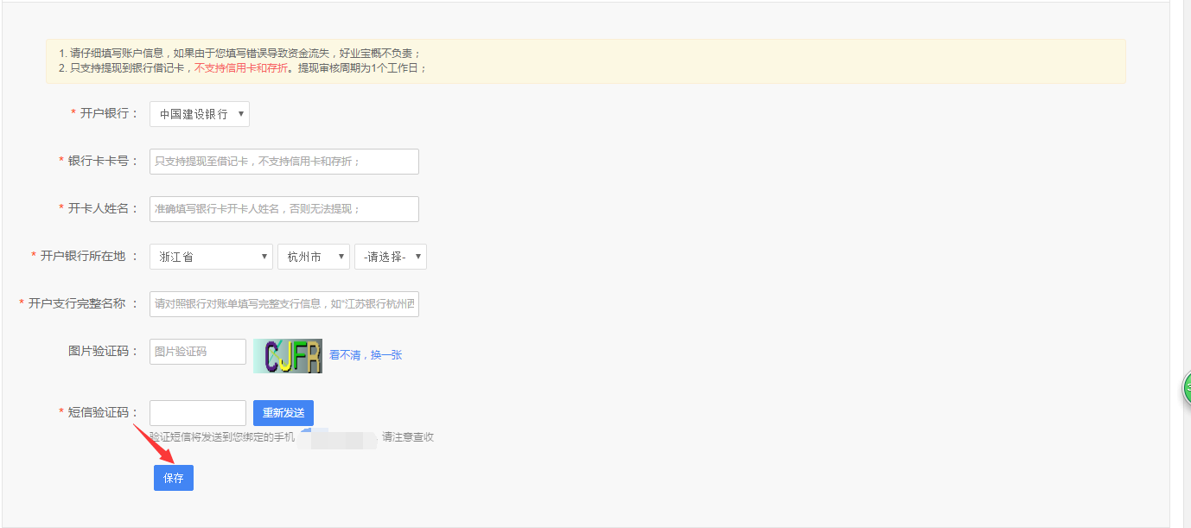Click the 重新发送 button
This screenshot has width=1191, height=528.
tap(283, 413)
